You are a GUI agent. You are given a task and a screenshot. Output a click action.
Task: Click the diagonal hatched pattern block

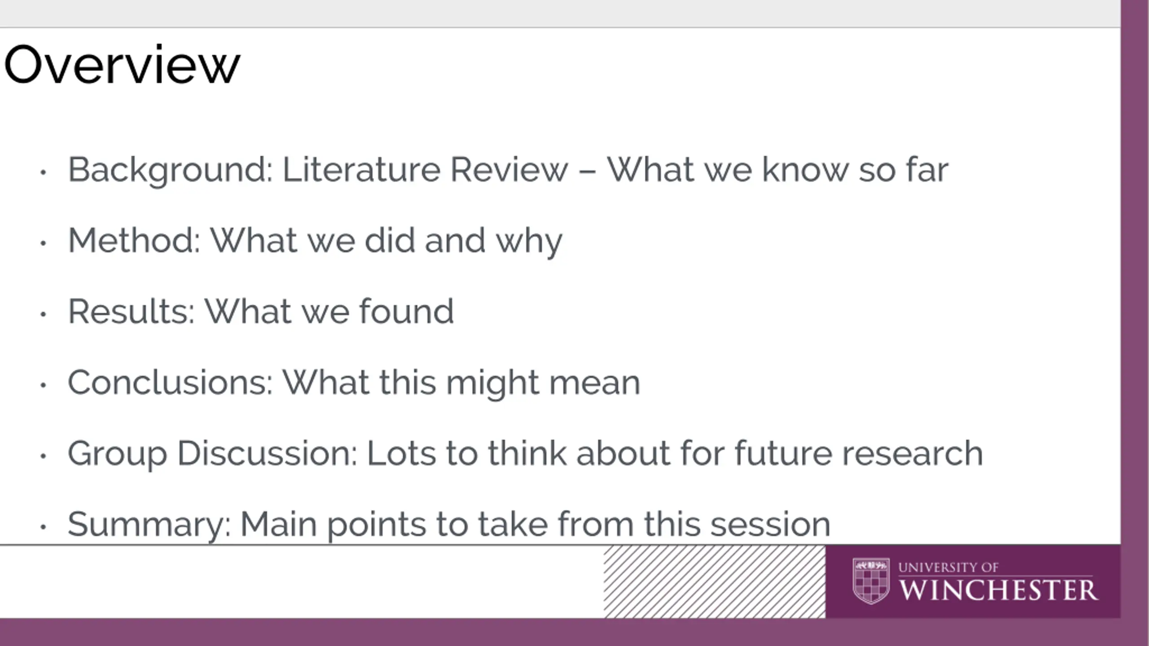coord(714,581)
